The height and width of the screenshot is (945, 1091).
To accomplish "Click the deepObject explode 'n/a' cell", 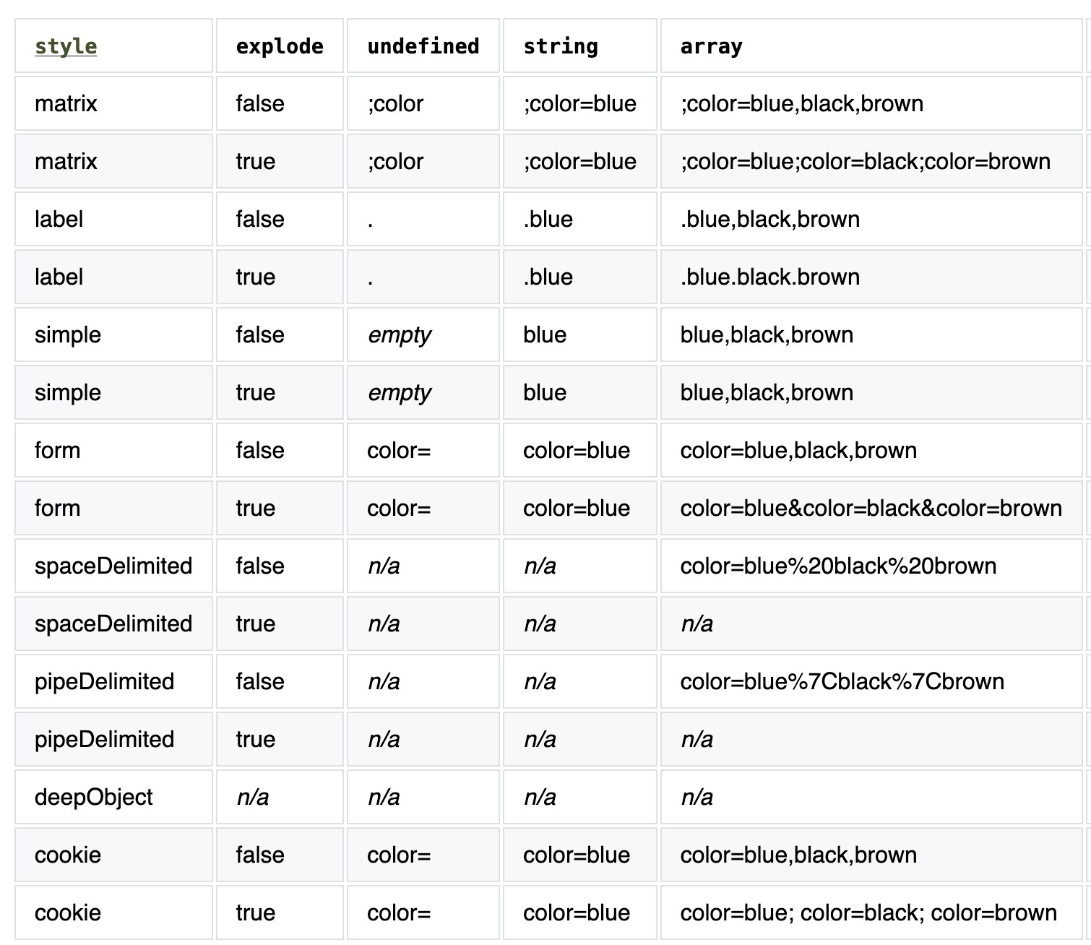I will [x=252, y=797].
